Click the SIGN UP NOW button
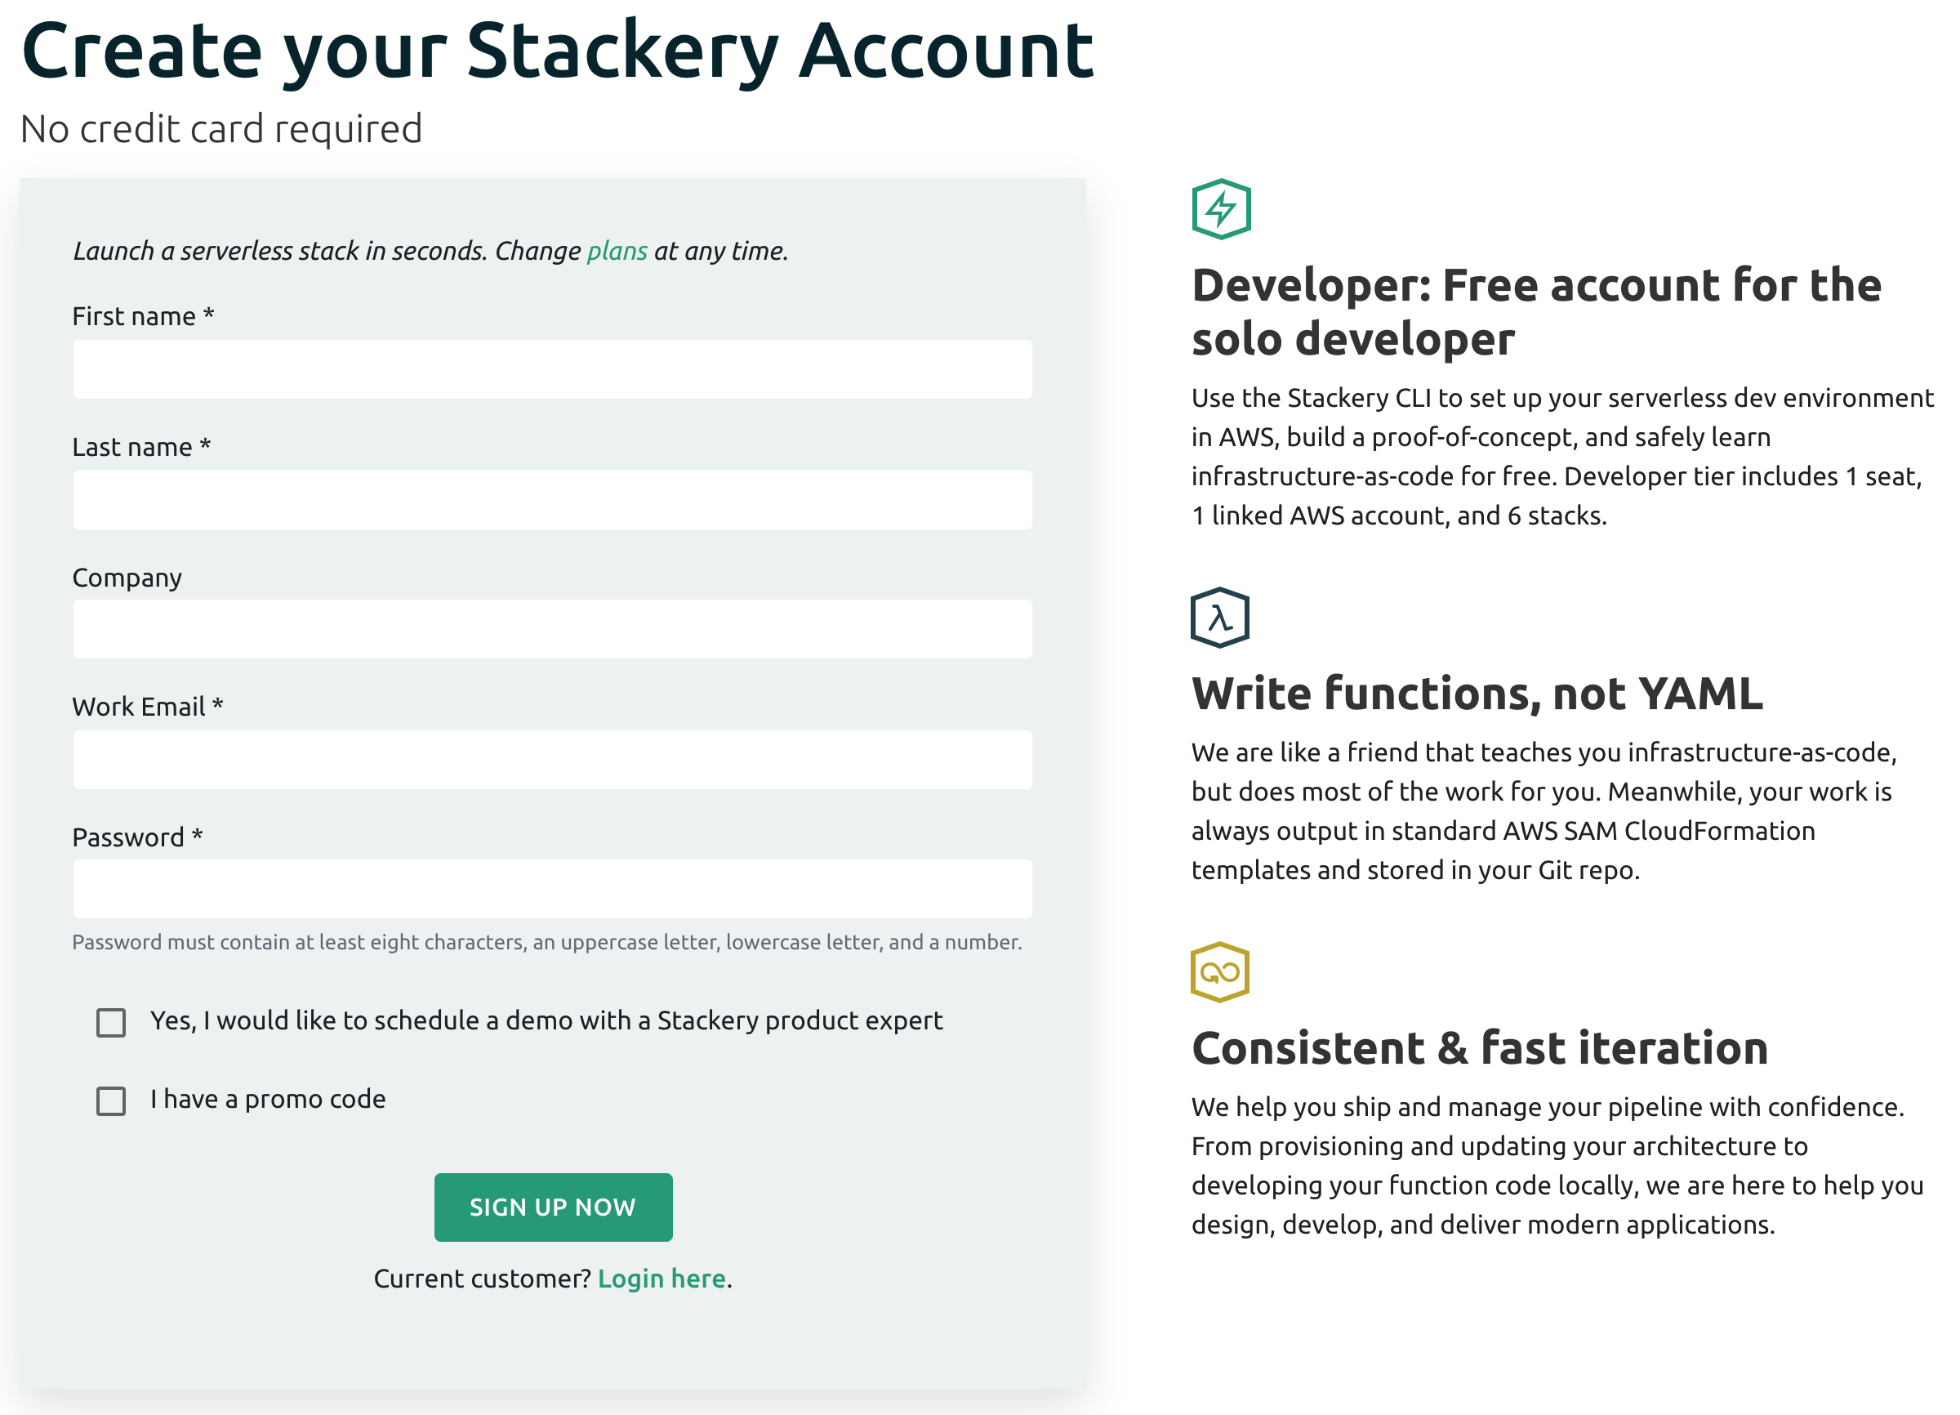Image resolution: width=1960 pixels, height=1415 pixels. click(552, 1207)
